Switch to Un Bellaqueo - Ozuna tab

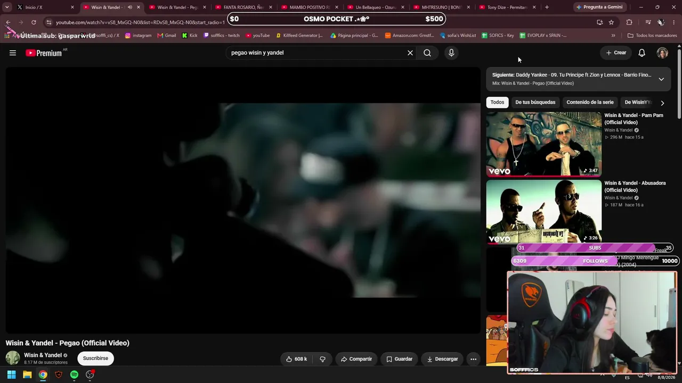376,7
